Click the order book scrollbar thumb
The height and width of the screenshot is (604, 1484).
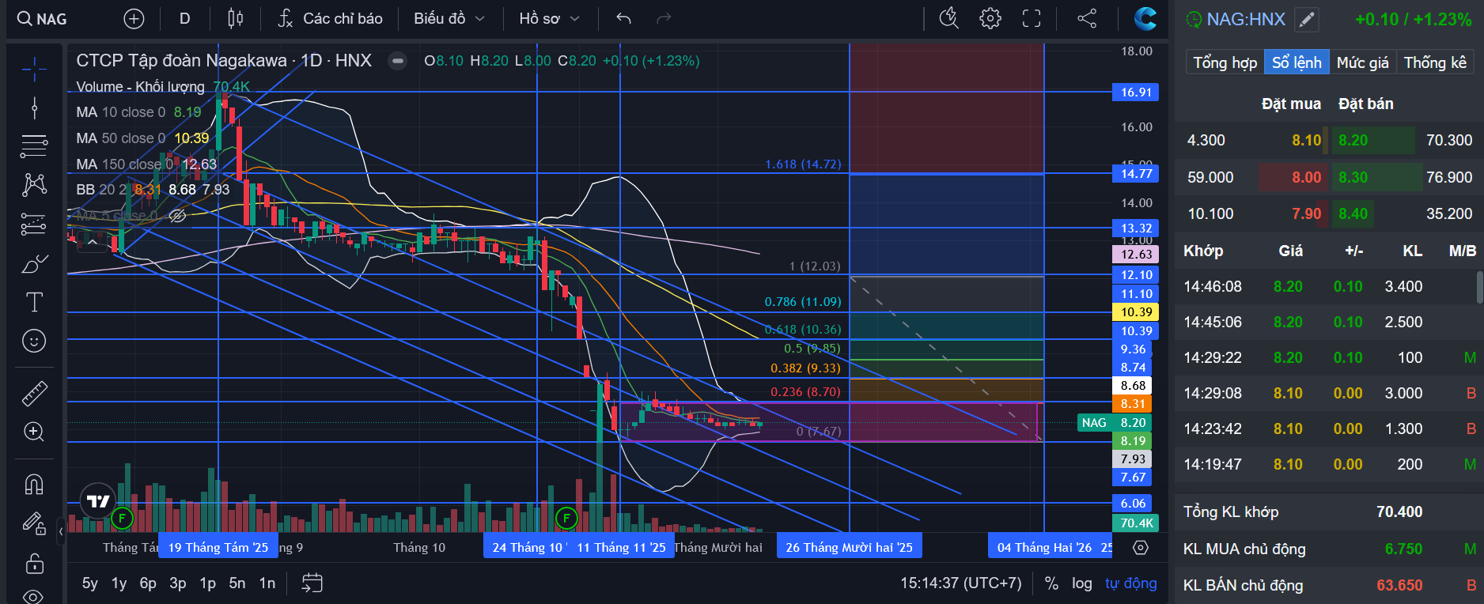pos(1480,287)
